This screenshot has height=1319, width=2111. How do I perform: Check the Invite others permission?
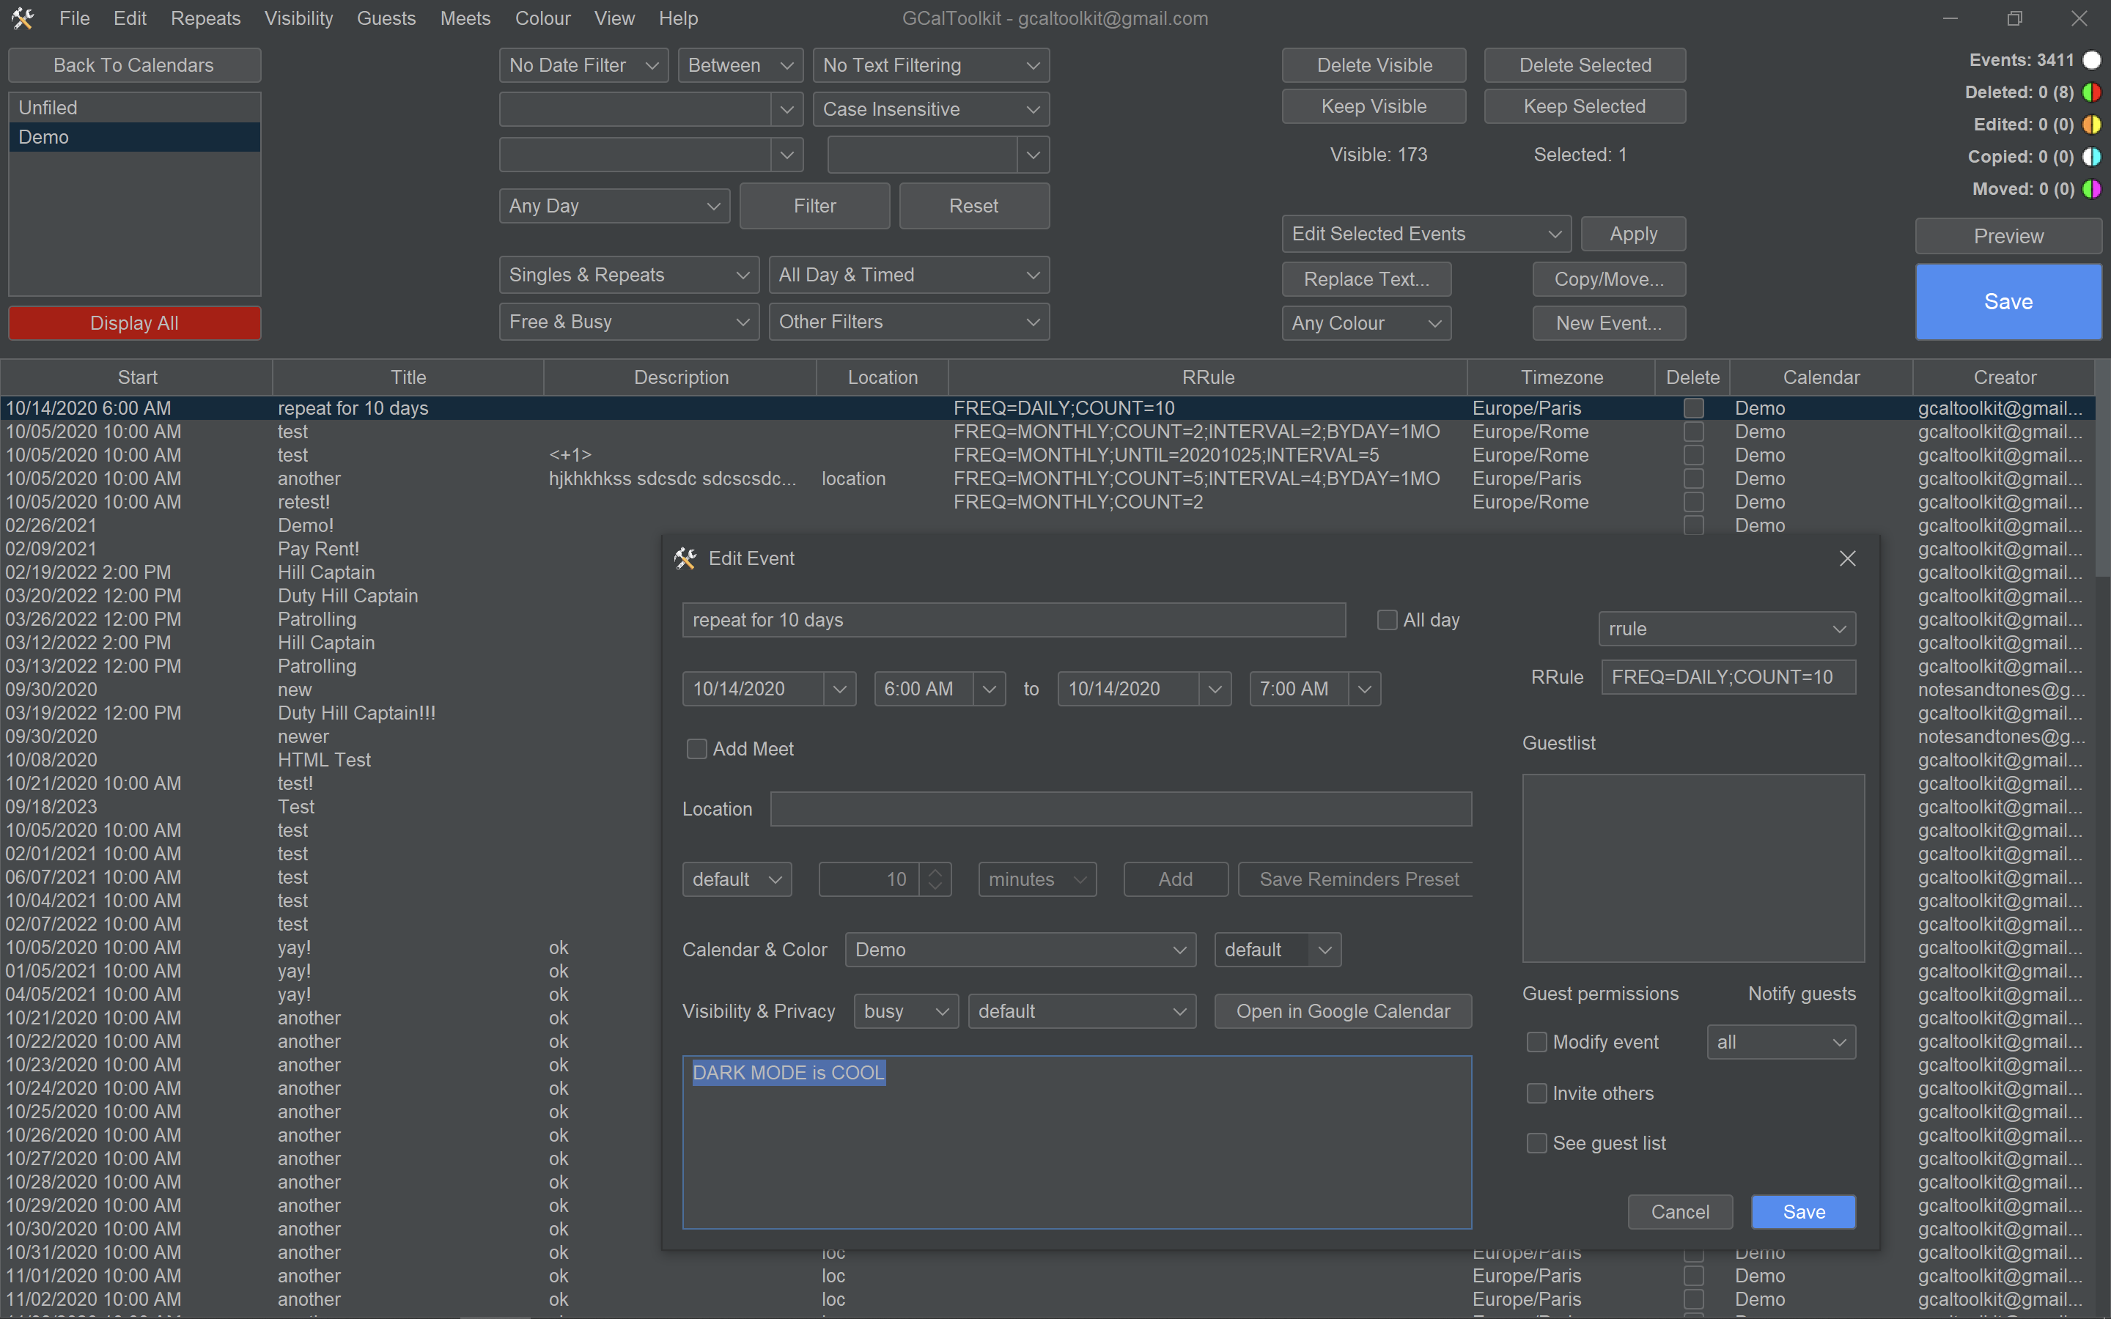pyautogui.click(x=1537, y=1094)
